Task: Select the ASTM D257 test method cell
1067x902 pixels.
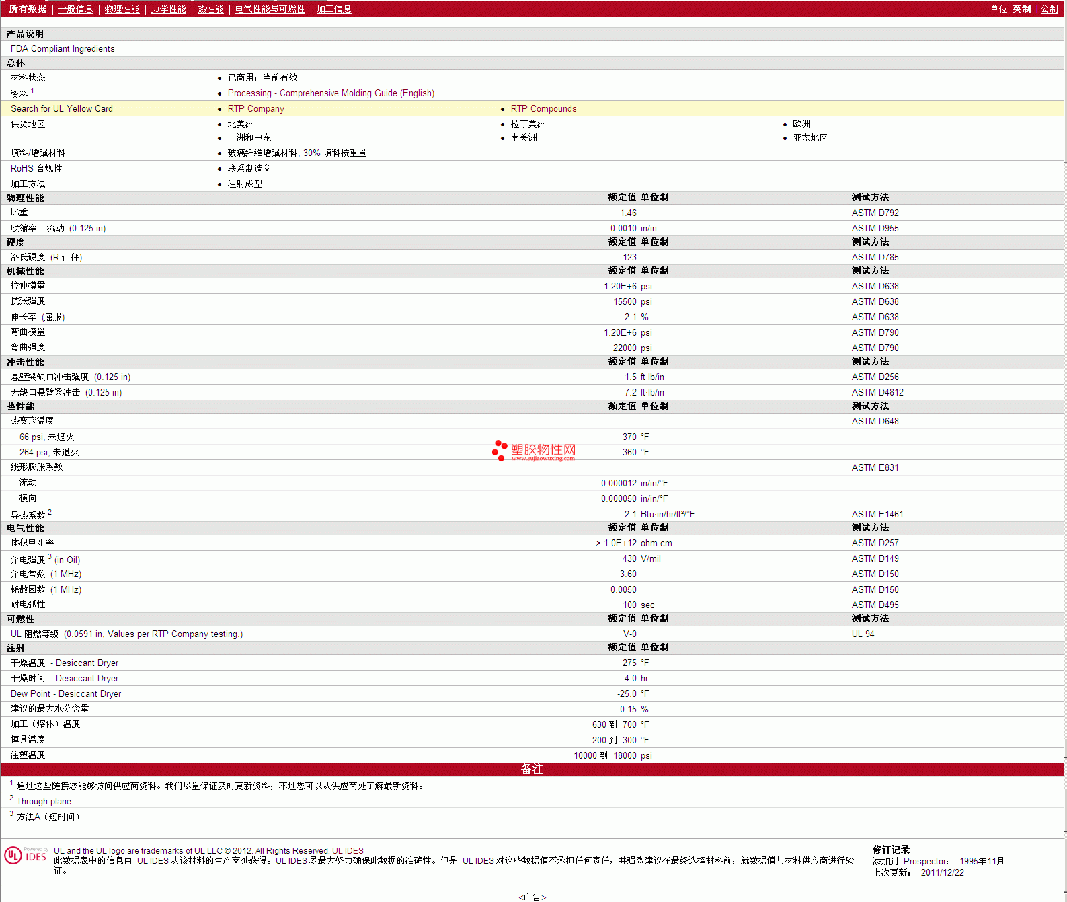Action: click(875, 543)
